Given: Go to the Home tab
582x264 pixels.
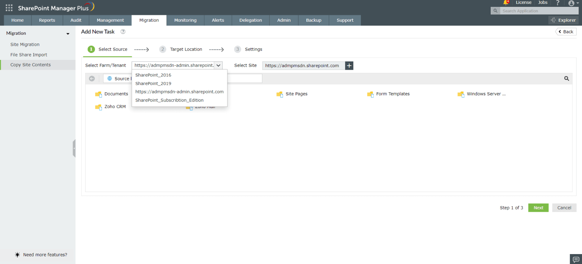Looking at the screenshot, I should tap(18, 20).
